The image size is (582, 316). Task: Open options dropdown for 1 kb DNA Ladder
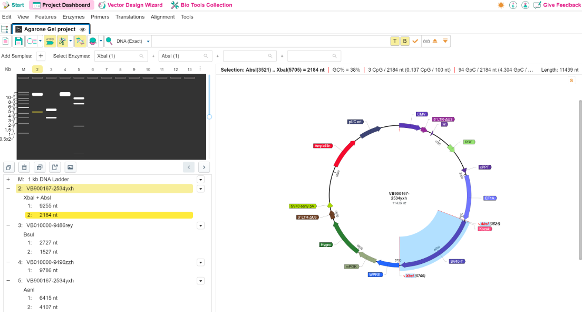tap(200, 180)
